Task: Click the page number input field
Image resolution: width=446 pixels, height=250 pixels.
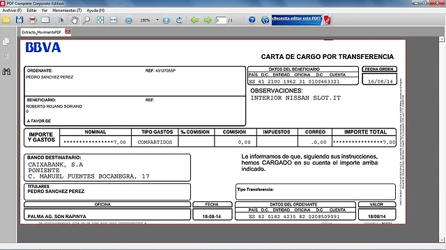Action: click(x=221, y=20)
